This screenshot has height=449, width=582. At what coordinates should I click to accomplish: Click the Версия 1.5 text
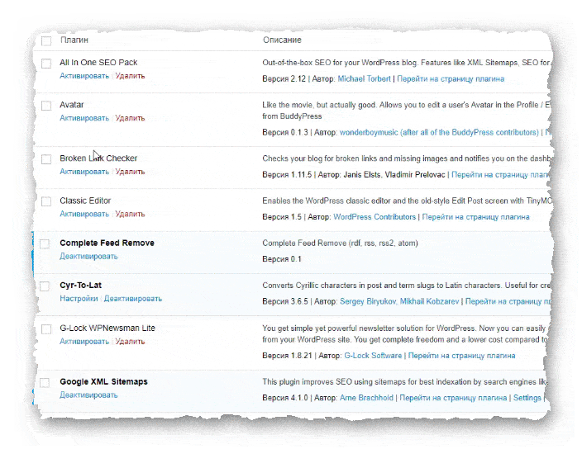coord(282,217)
